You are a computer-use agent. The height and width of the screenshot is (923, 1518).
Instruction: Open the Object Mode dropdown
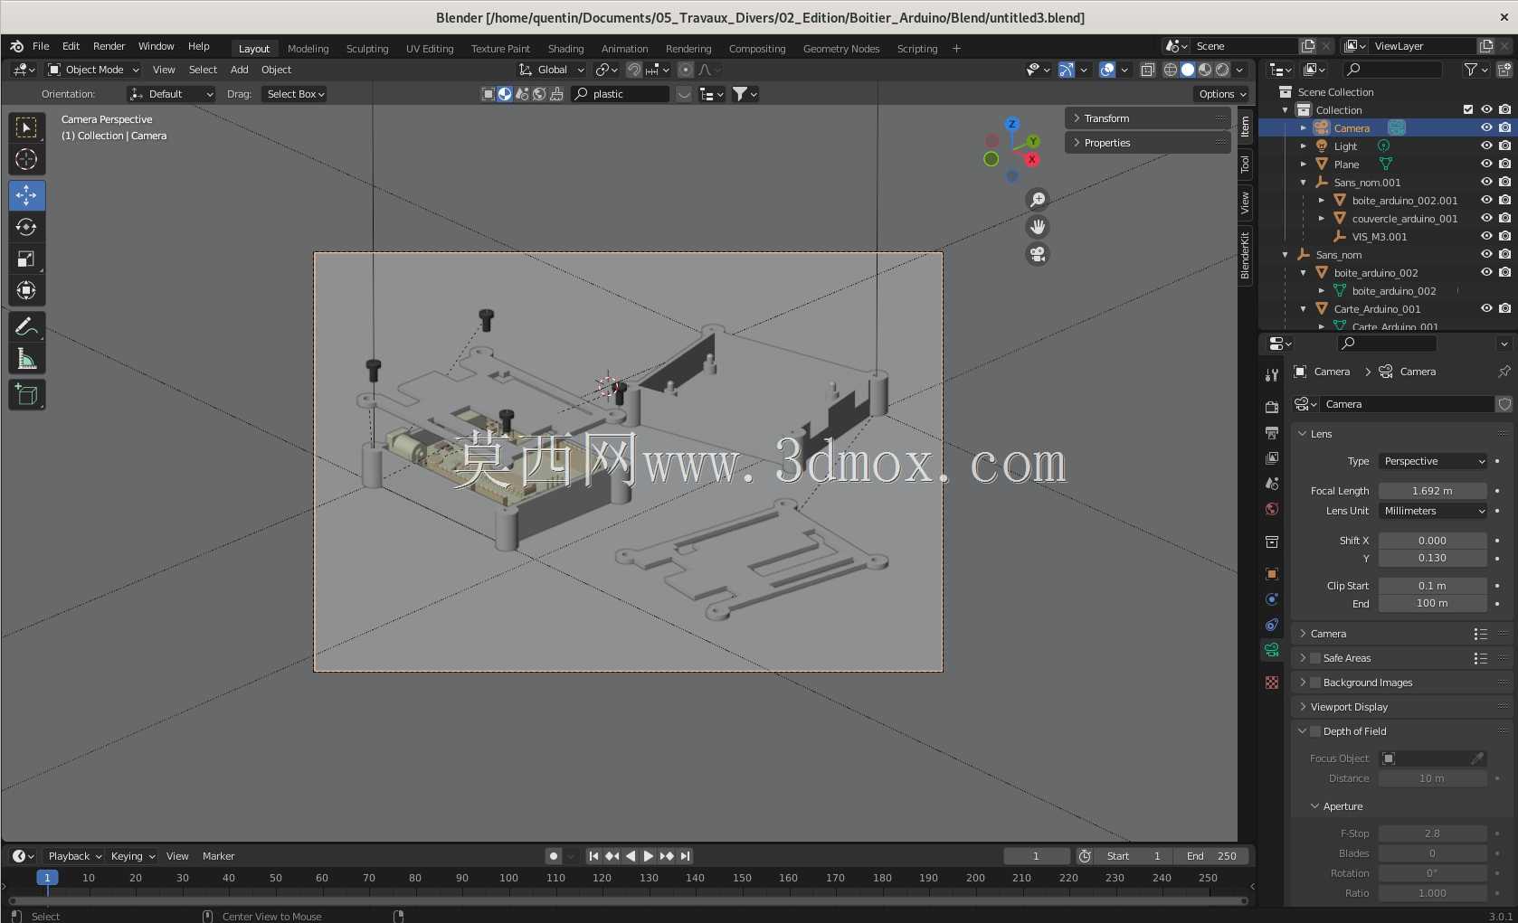(93, 70)
